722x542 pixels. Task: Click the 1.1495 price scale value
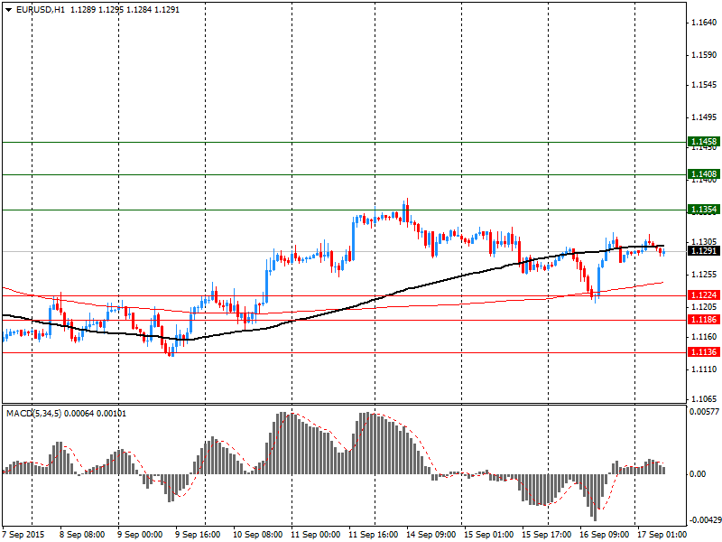click(x=705, y=117)
